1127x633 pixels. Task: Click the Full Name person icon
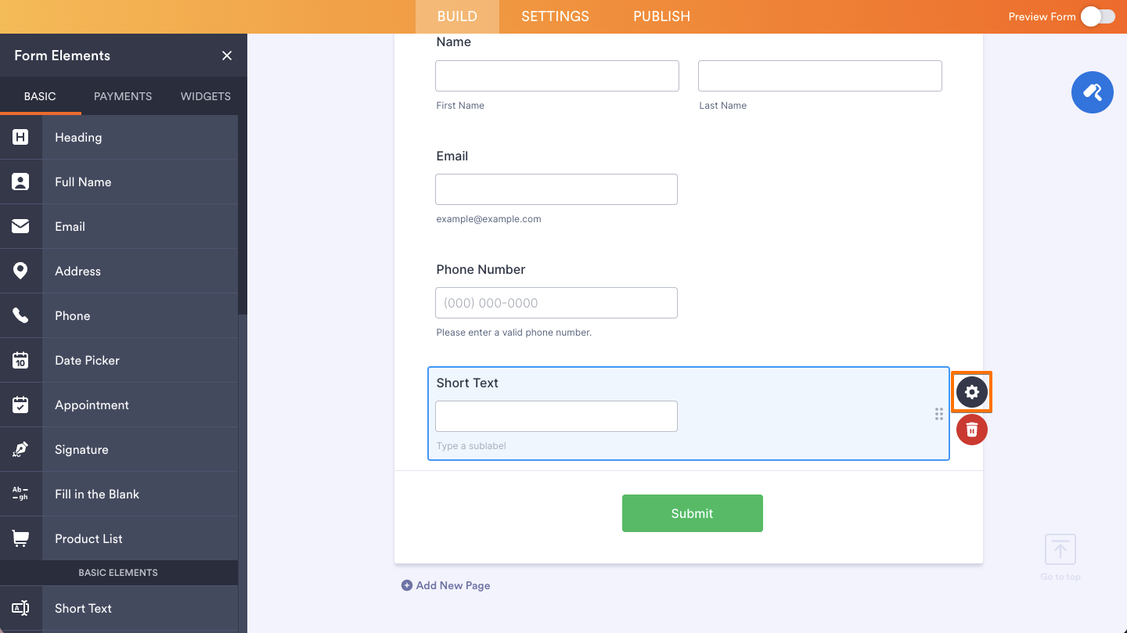pyautogui.click(x=20, y=182)
